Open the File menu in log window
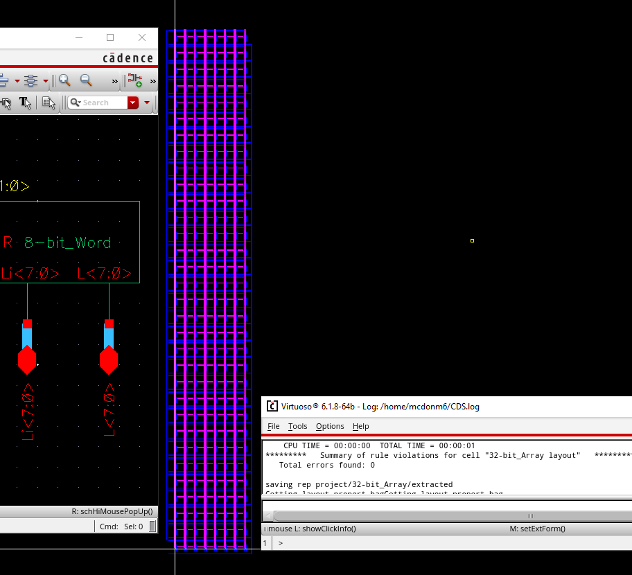 coord(273,426)
